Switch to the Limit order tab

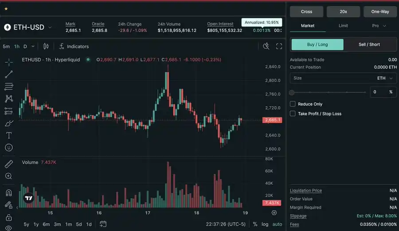point(343,26)
